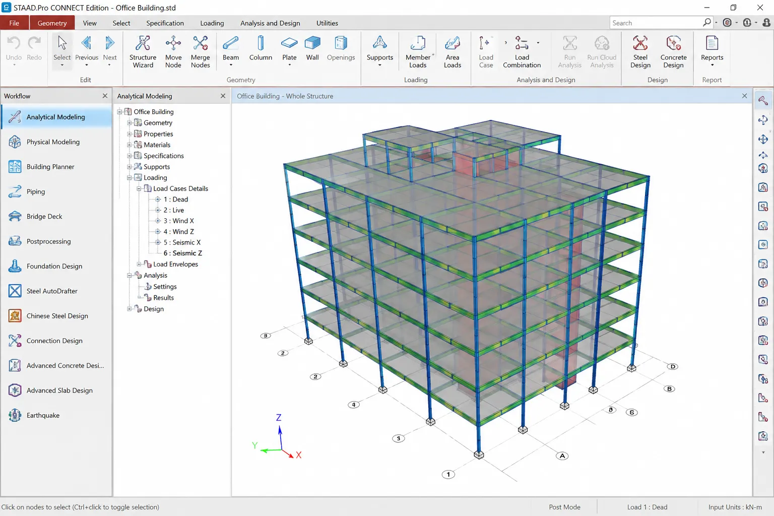This screenshot has width=774, height=516.
Task: Expand the Materials tree node
Action: (x=130, y=145)
